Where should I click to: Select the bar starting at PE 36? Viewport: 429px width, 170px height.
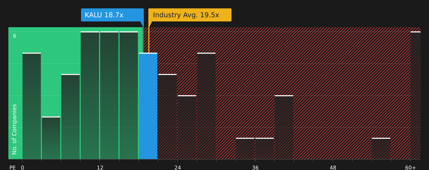[x=264, y=149]
